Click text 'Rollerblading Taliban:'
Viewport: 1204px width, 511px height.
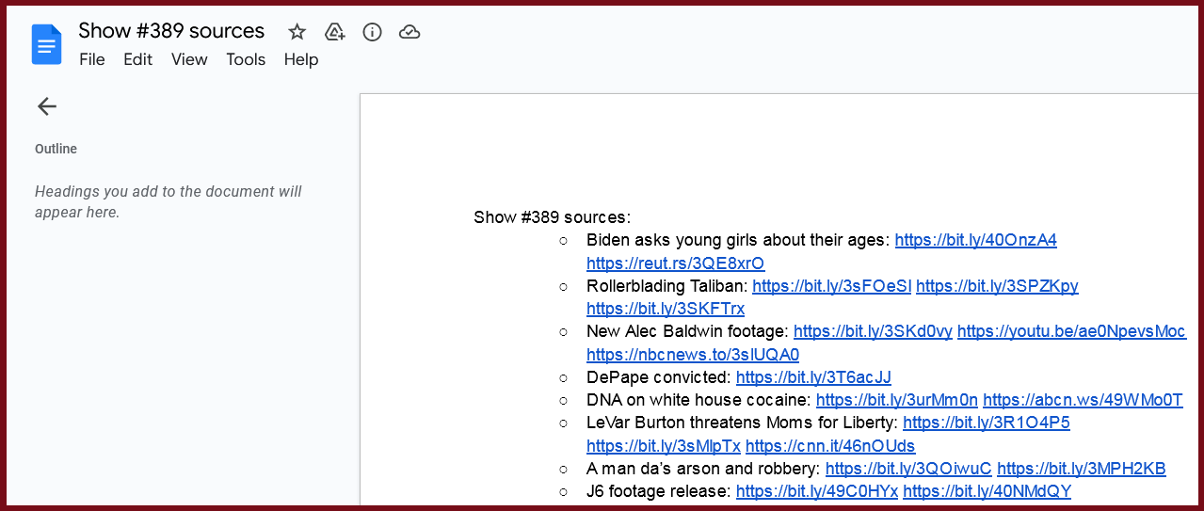coord(667,285)
